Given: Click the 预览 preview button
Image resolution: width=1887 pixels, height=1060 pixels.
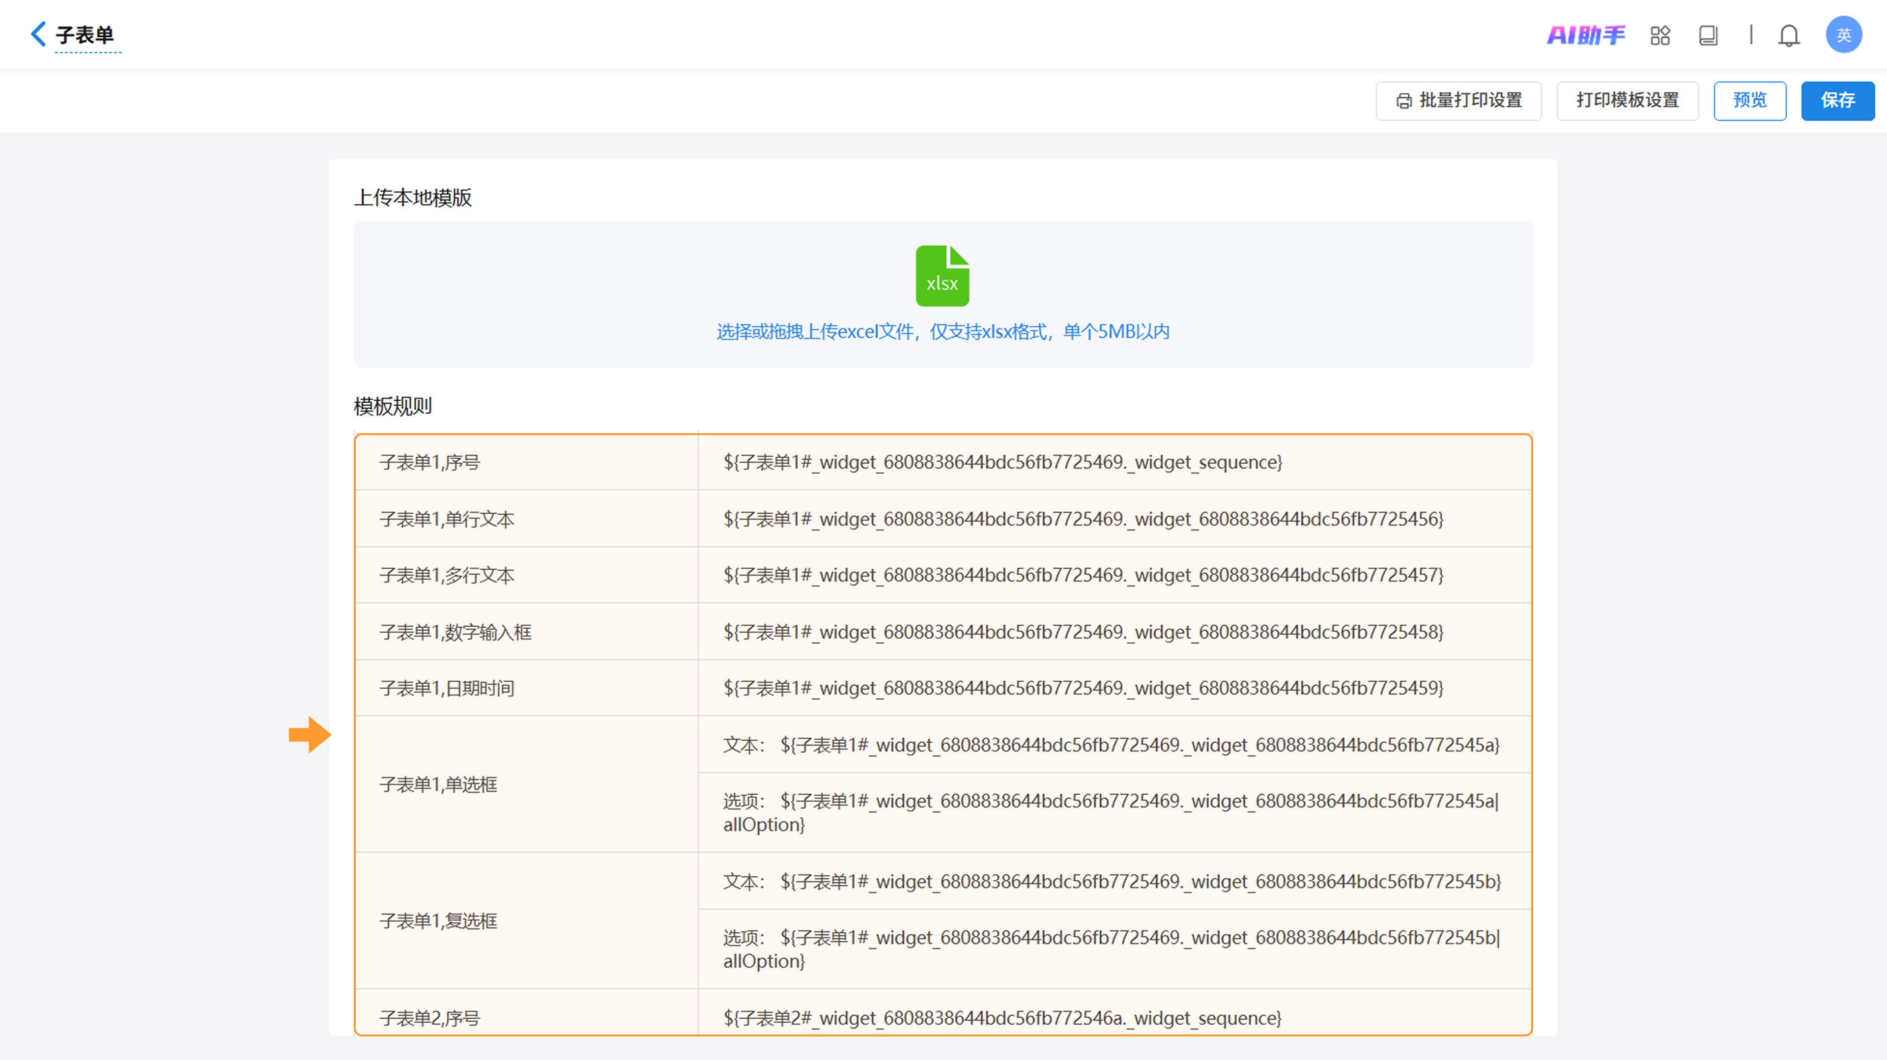Looking at the screenshot, I should [x=1749, y=100].
